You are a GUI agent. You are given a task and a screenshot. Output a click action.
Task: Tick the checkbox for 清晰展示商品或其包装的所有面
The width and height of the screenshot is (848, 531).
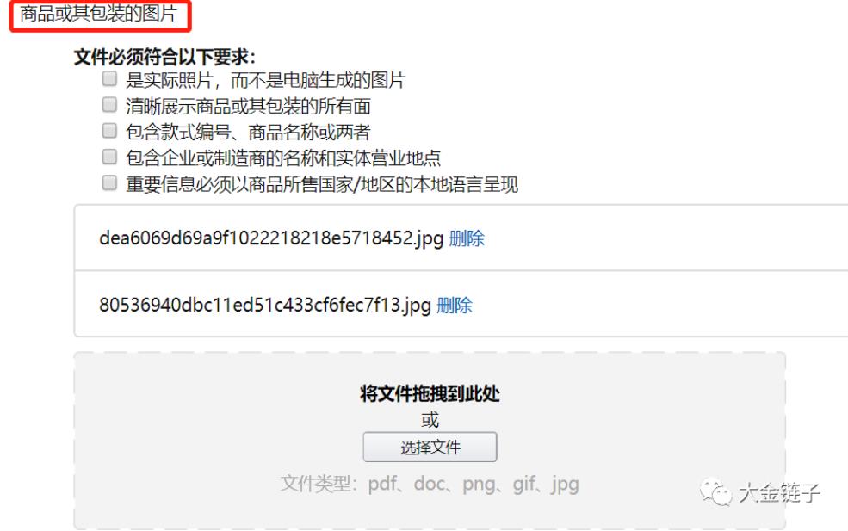[x=109, y=104]
